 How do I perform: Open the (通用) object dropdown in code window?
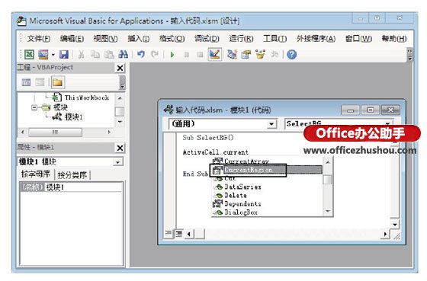tap(271, 124)
